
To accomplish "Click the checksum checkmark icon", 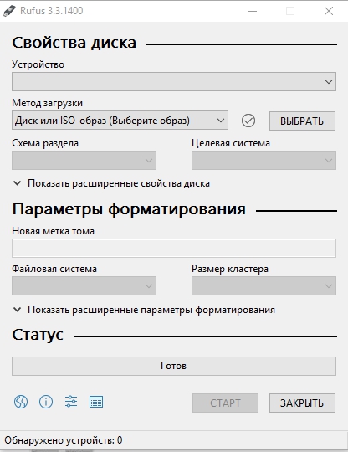I will point(248,121).
